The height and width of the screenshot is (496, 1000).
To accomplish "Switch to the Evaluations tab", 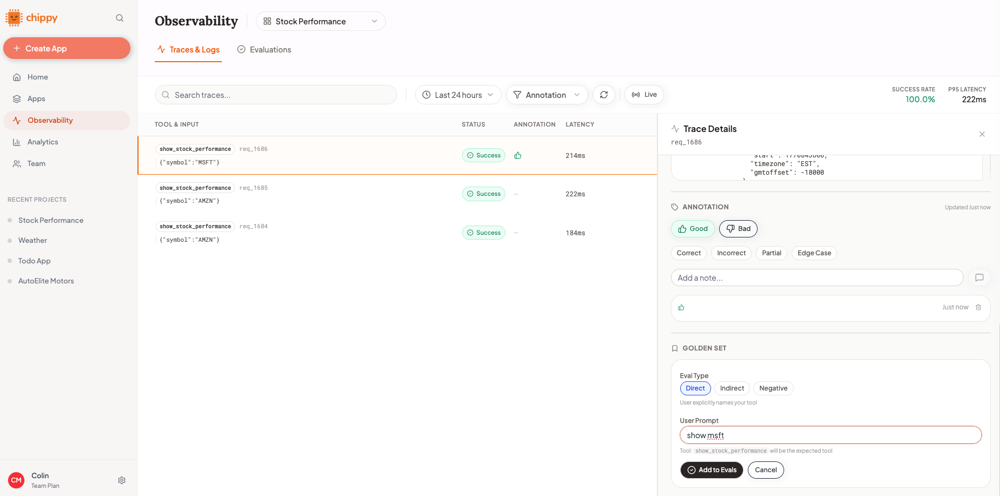I will pyautogui.click(x=264, y=50).
